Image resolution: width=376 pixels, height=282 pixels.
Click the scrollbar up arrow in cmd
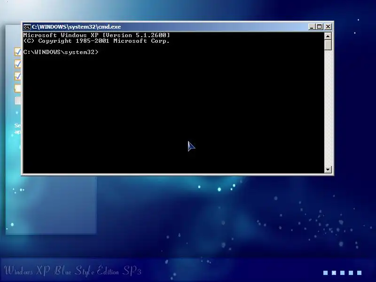coord(328,36)
